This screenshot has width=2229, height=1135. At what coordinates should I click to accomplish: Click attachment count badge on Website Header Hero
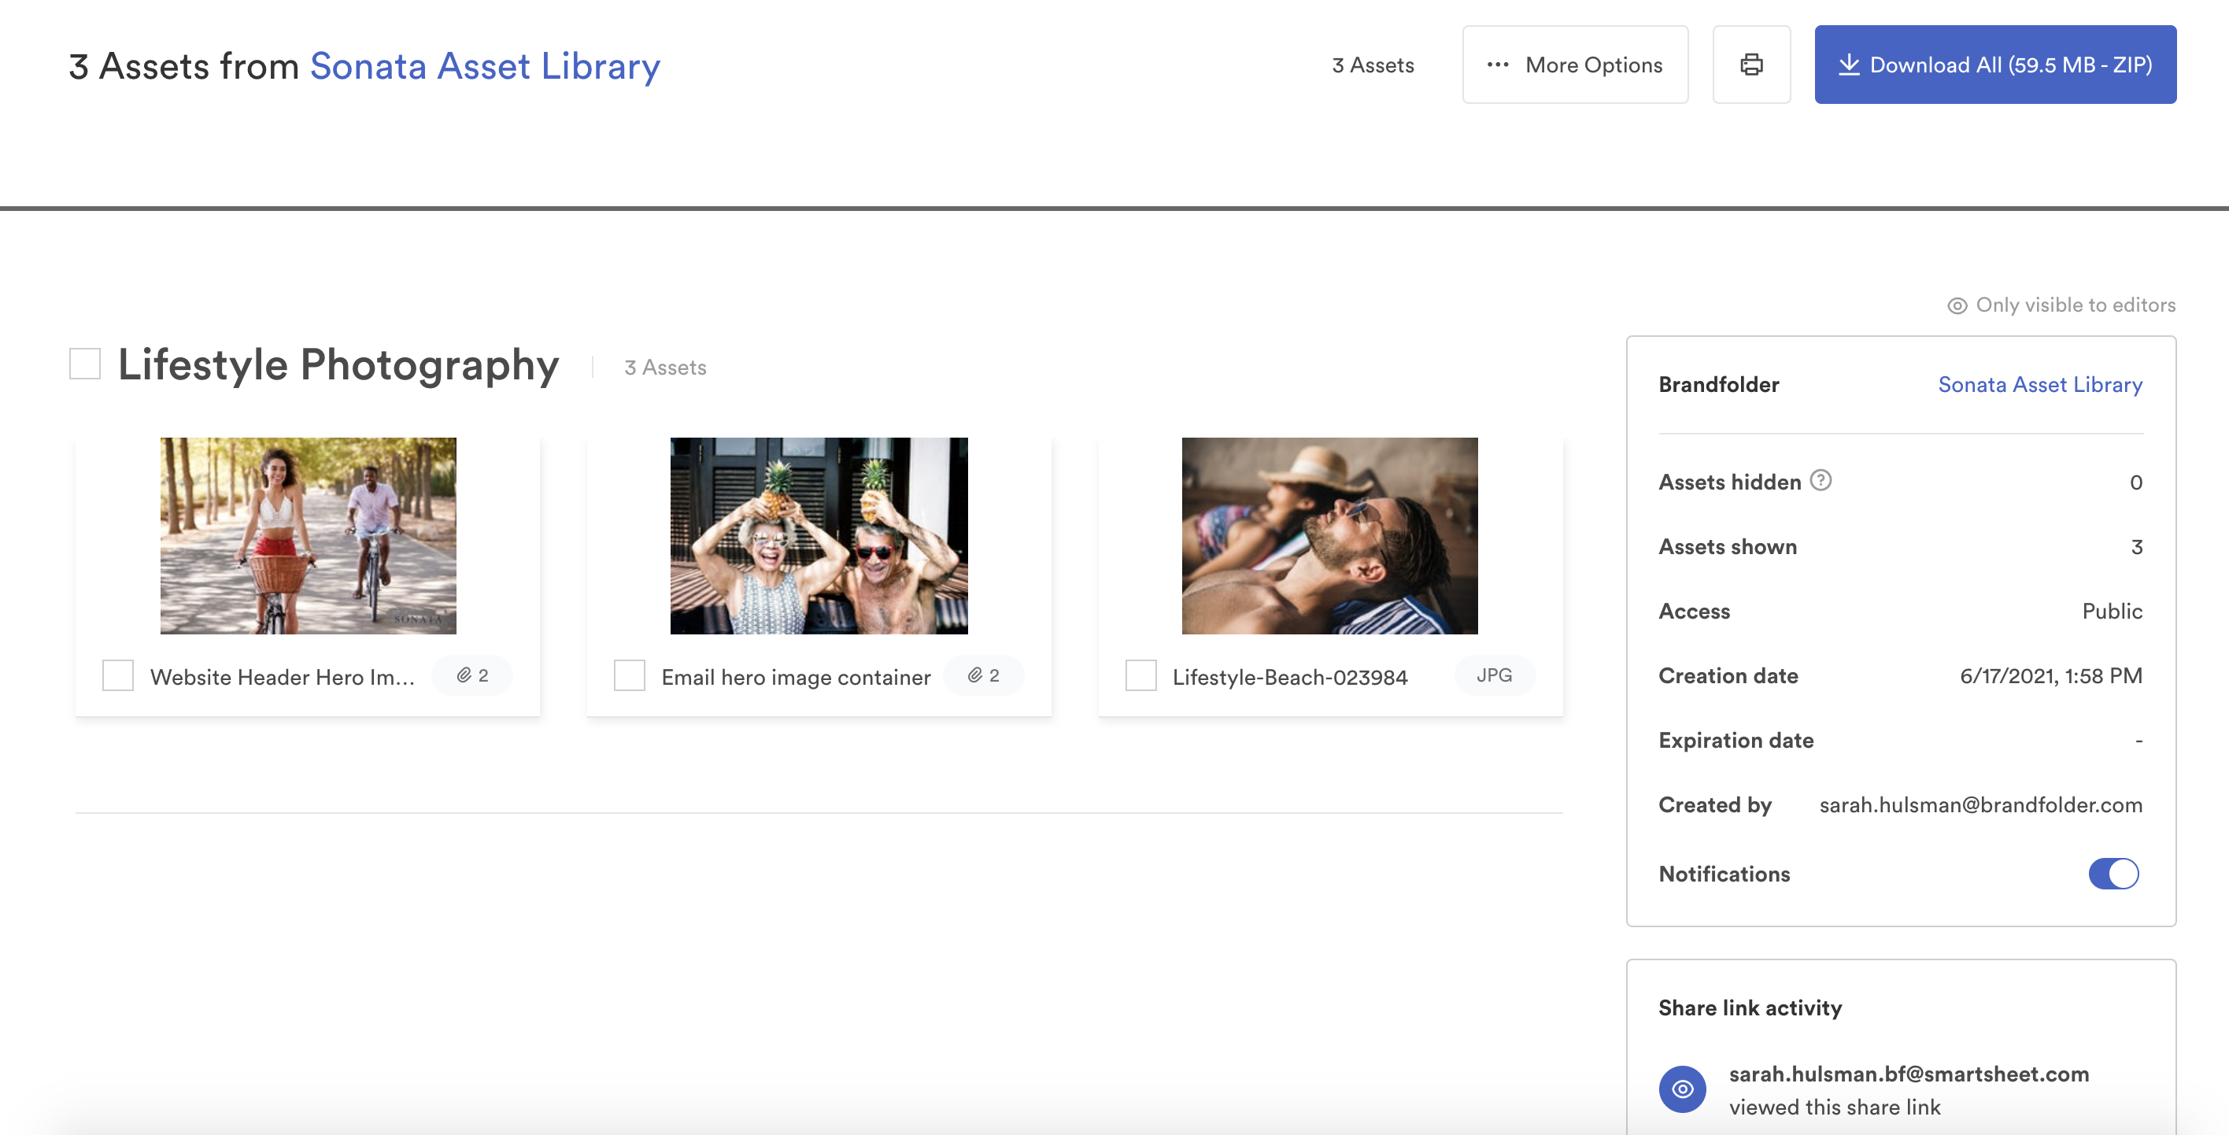[x=472, y=675]
